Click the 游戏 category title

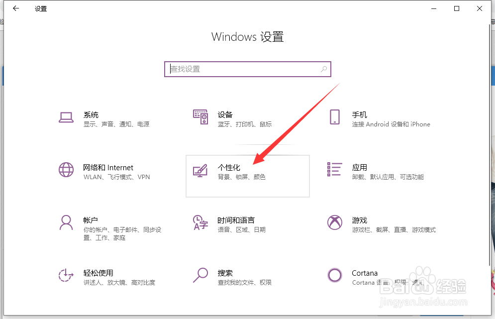tap(360, 220)
